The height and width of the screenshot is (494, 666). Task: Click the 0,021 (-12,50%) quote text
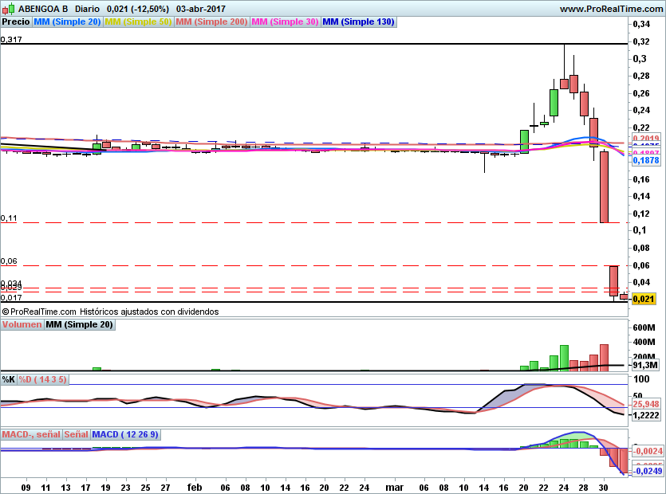tap(138, 9)
